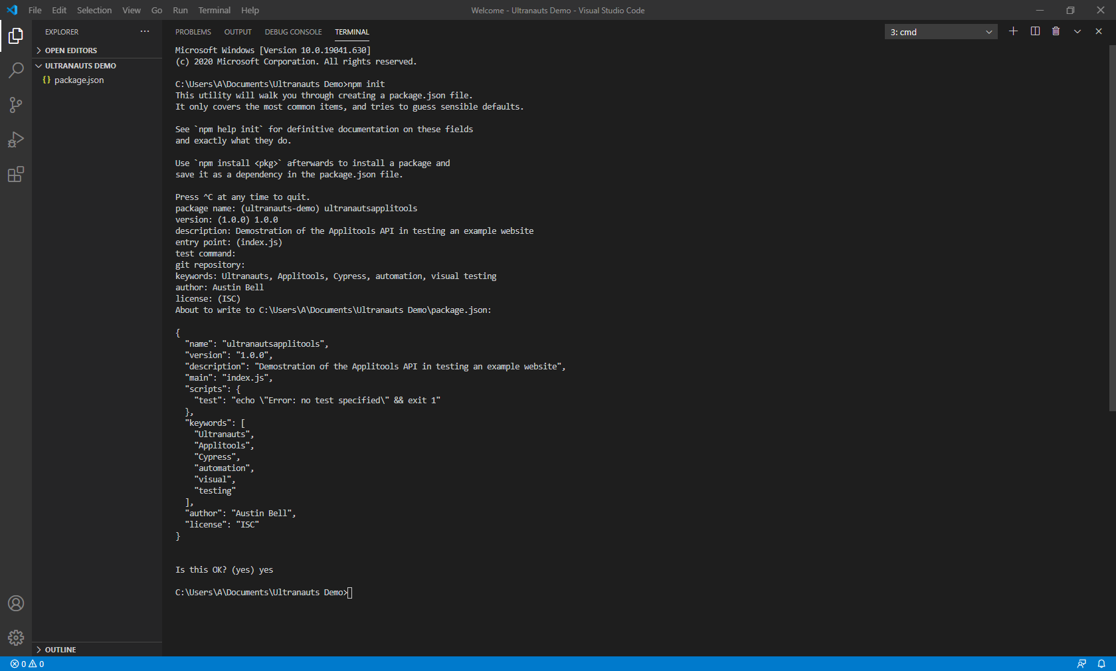Click the 'author: Austin Bell' line

pyautogui.click(x=219, y=288)
